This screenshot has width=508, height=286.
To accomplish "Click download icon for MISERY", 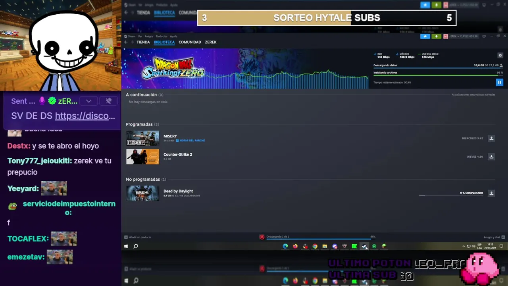I will [491, 138].
